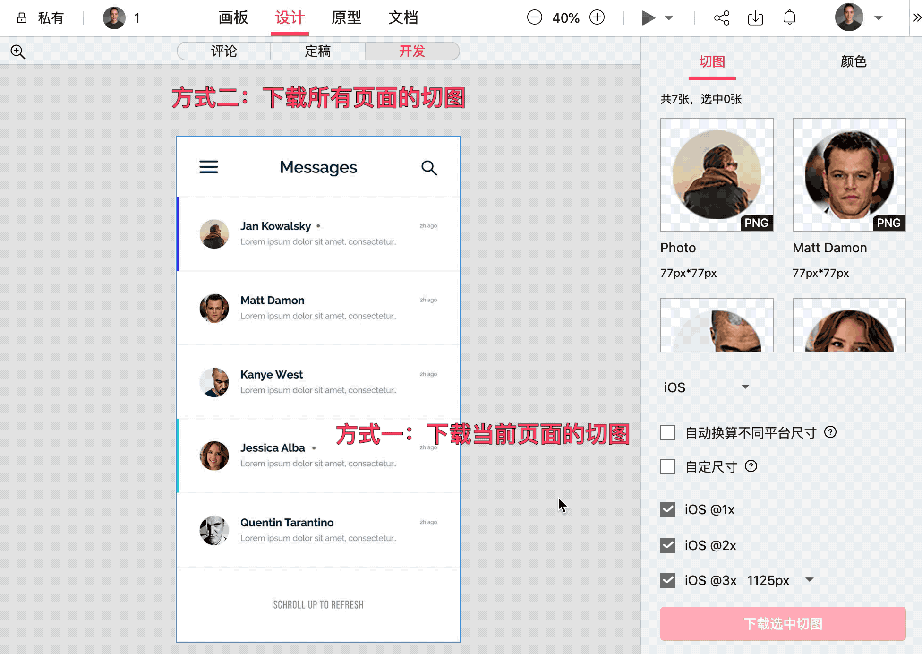Click Jan Kowalsky name text
Image resolution: width=922 pixels, height=654 pixels.
point(276,226)
